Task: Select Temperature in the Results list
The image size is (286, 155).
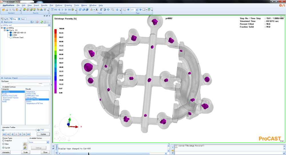Action: (31, 92)
